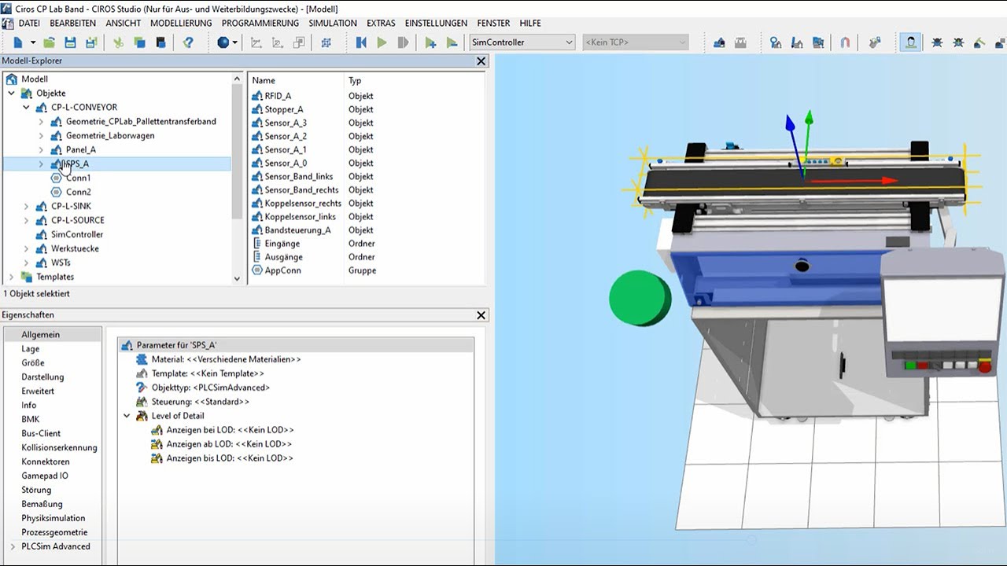
Task: Select the Lage properties category
Action: tap(31, 348)
